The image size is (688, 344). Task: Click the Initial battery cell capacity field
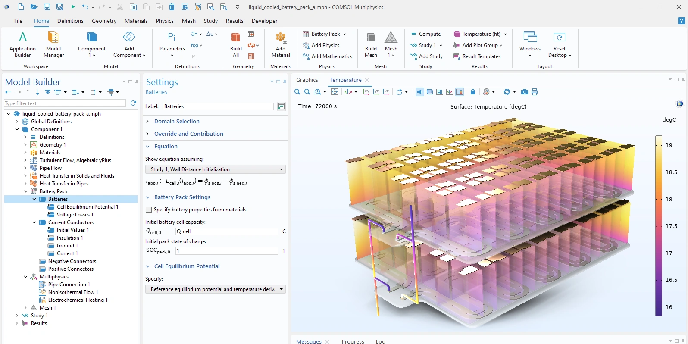click(226, 231)
